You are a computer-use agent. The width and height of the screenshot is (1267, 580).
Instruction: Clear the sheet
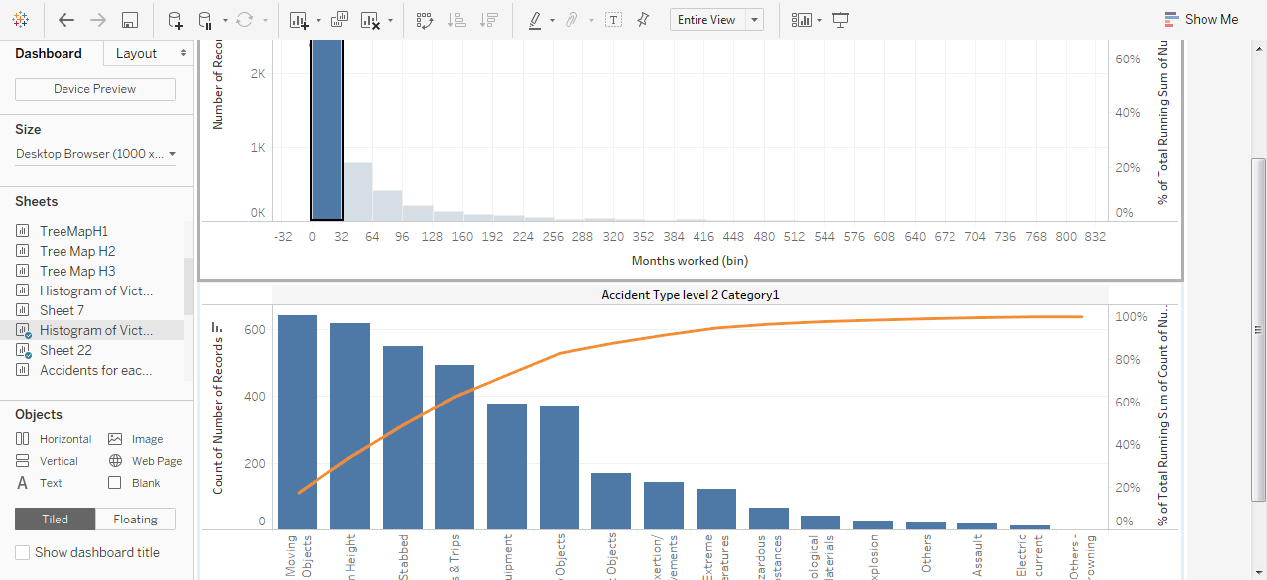(x=370, y=20)
